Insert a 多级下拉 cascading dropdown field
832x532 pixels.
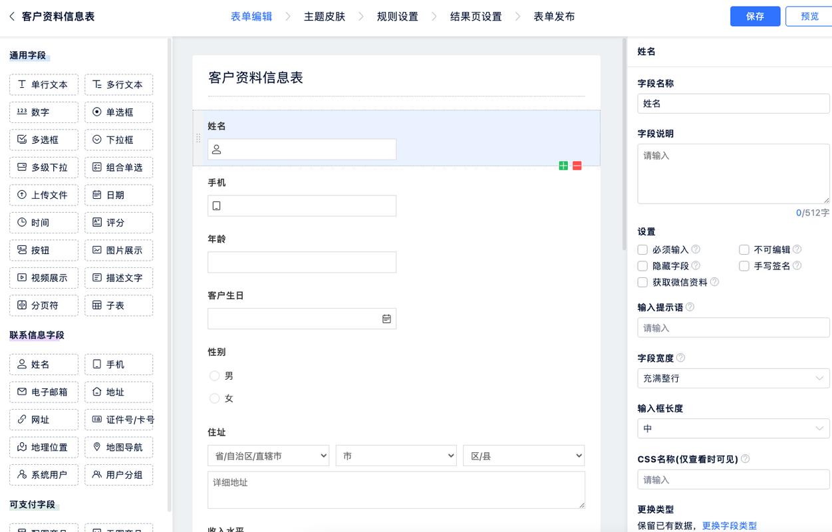[44, 168]
